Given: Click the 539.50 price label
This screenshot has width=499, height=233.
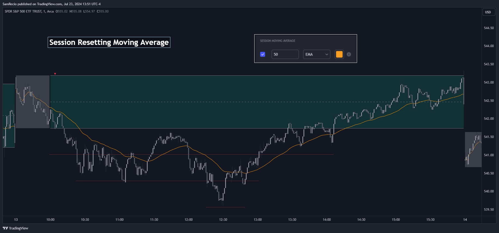Looking at the screenshot, I should coord(489,210).
